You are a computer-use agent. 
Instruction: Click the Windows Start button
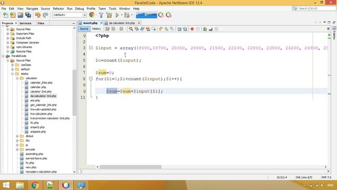(x=6, y=185)
